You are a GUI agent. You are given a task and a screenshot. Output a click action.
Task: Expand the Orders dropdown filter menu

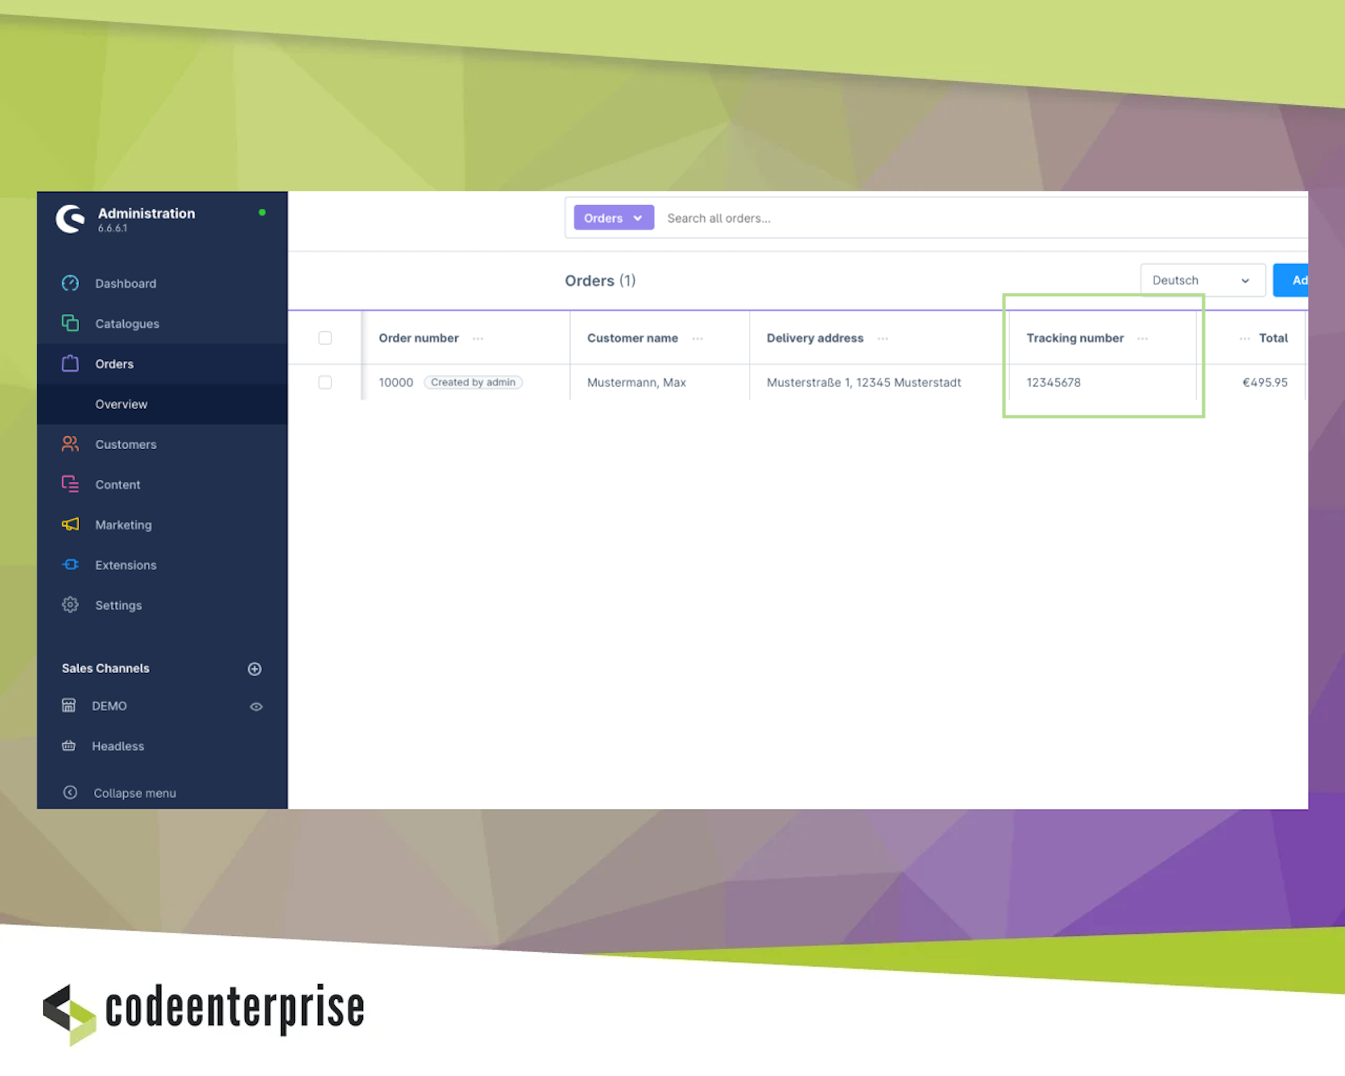click(610, 217)
